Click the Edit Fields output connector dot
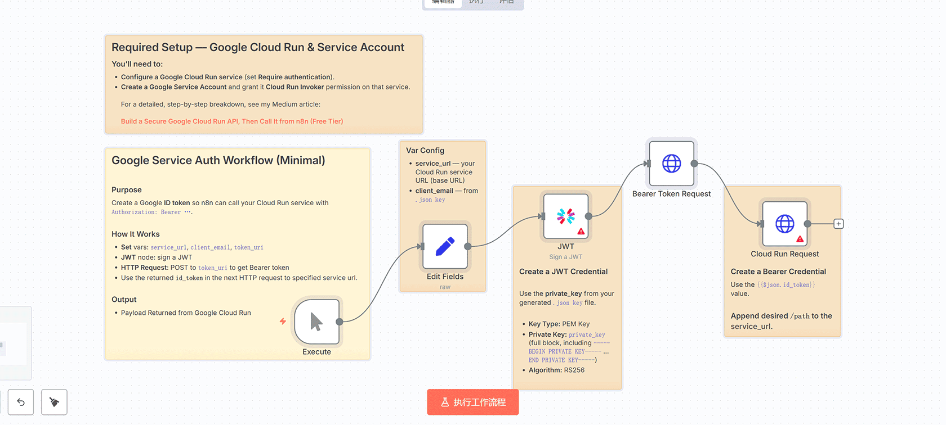This screenshot has height=425, width=946. [468, 246]
